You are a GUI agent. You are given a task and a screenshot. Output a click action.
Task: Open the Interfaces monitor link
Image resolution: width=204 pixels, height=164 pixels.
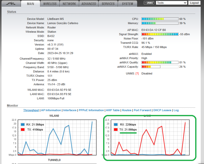click(70, 110)
